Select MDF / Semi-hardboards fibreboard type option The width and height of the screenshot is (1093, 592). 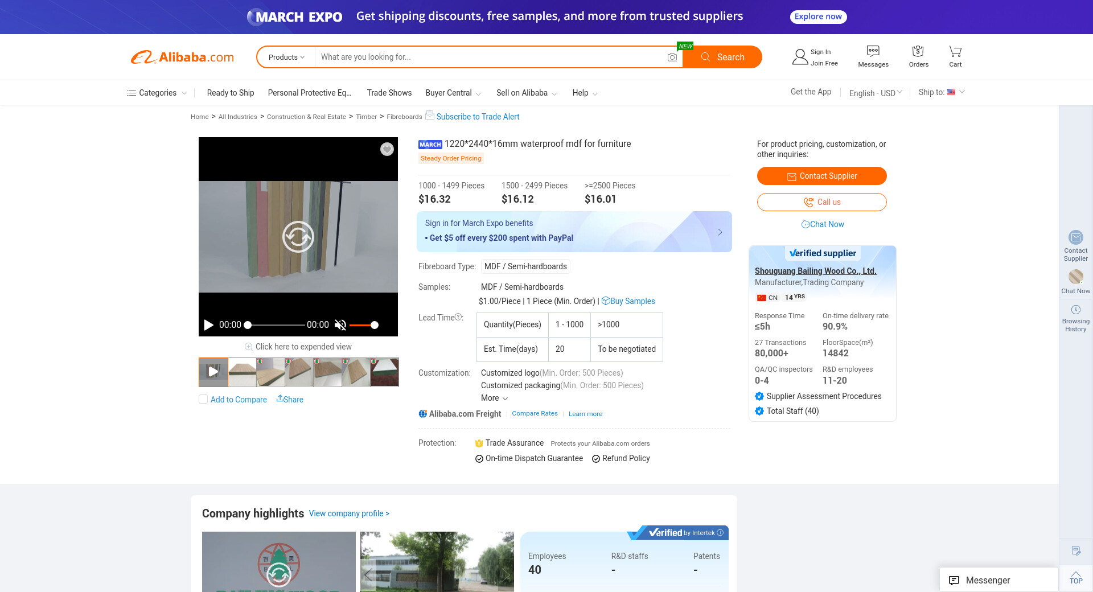(525, 266)
